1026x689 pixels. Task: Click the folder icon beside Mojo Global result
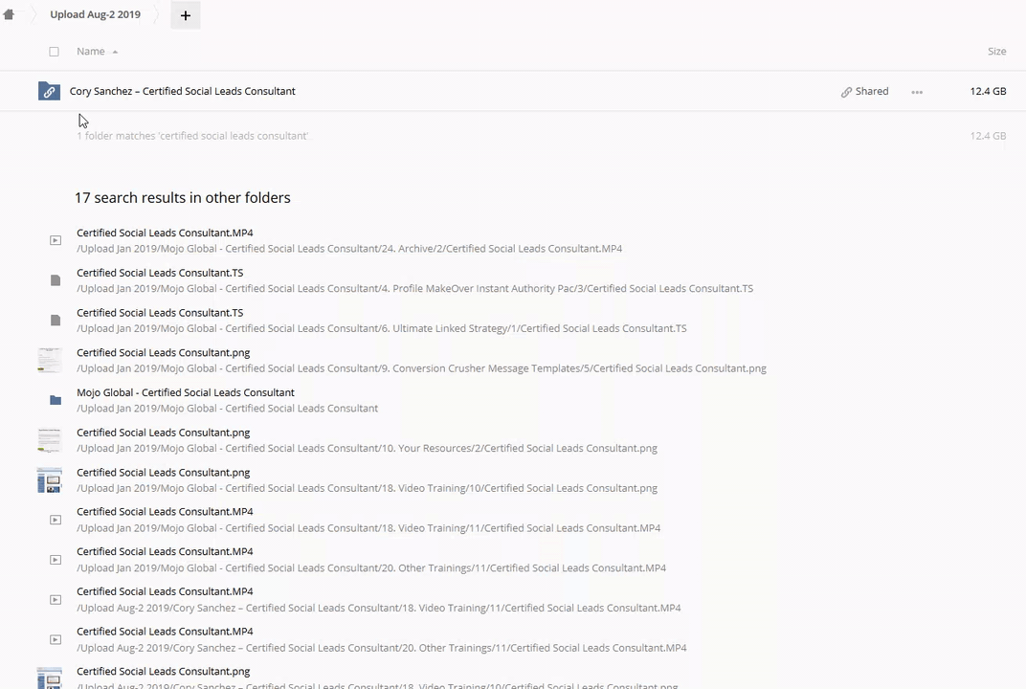point(56,400)
